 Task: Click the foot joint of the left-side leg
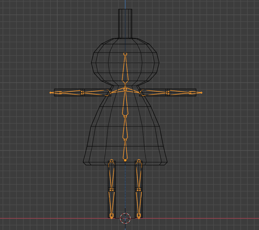pos(112,215)
